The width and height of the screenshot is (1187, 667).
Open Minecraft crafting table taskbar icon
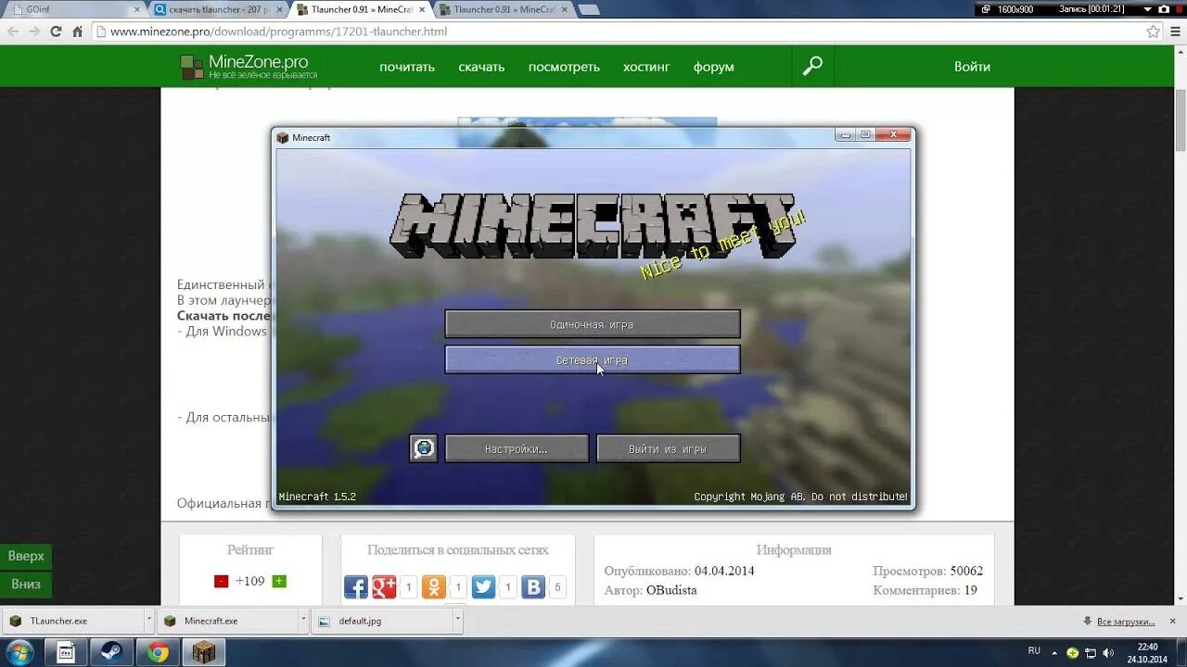pyautogui.click(x=203, y=652)
